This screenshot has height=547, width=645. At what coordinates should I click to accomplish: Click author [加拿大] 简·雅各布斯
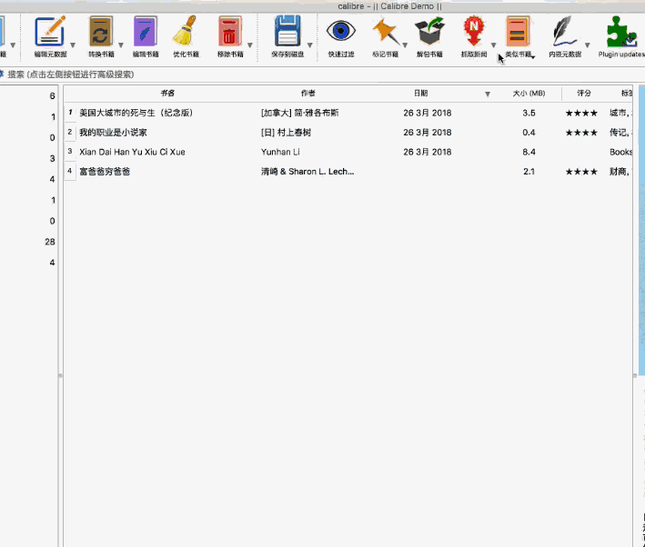(x=300, y=113)
